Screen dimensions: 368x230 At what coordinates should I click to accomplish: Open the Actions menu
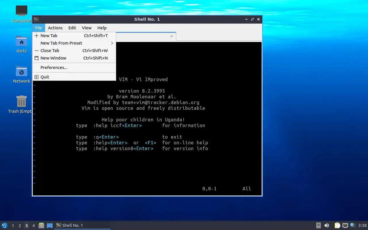tap(55, 28)
